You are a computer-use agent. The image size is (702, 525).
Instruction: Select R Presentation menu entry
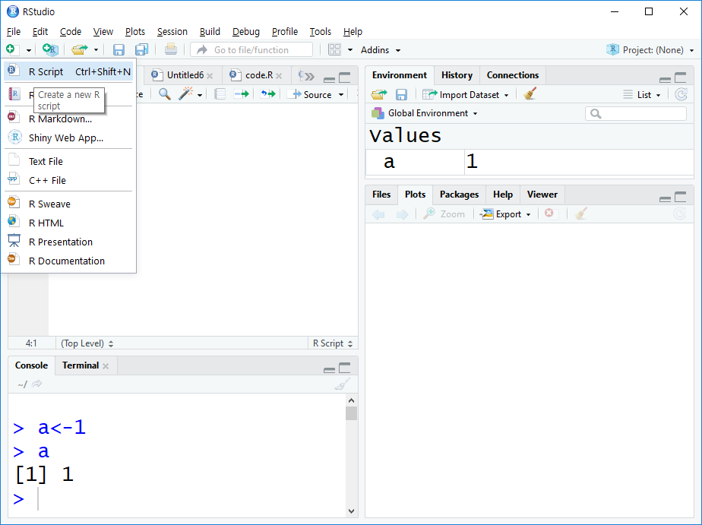[x=68, y=242]
